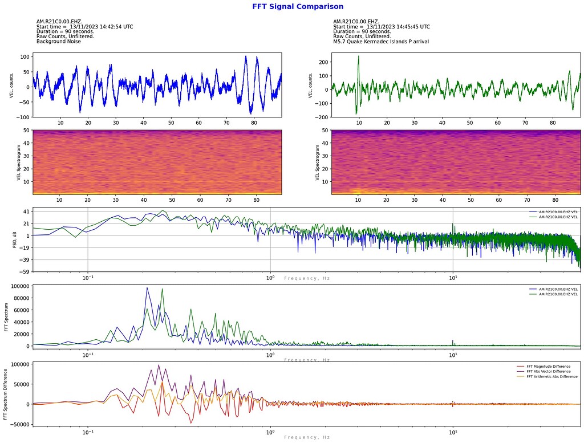
Task: Click the 10 Hz spike in PSD plot
Action: pyautogui.click(x=453, y=225)
